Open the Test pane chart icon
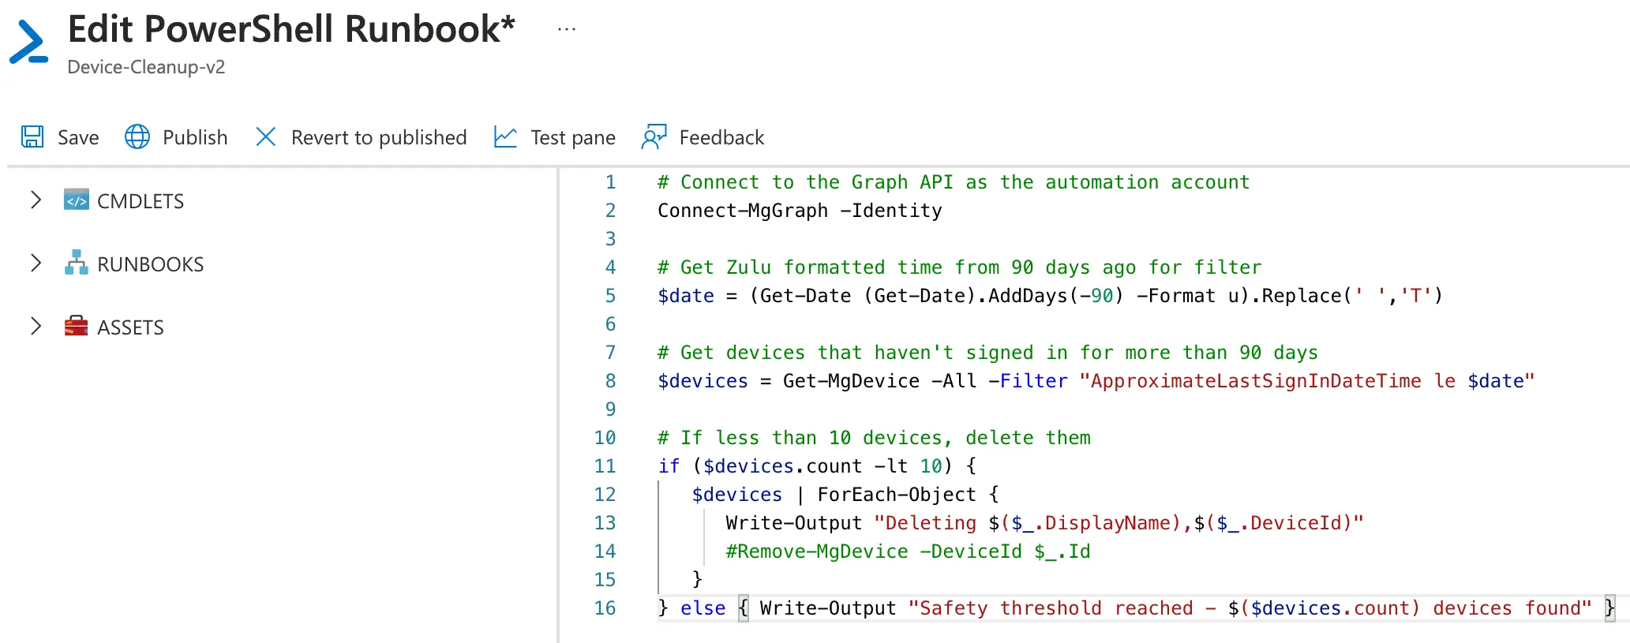Viewport: 1630px width, 643px height. [x=505, y=137]
